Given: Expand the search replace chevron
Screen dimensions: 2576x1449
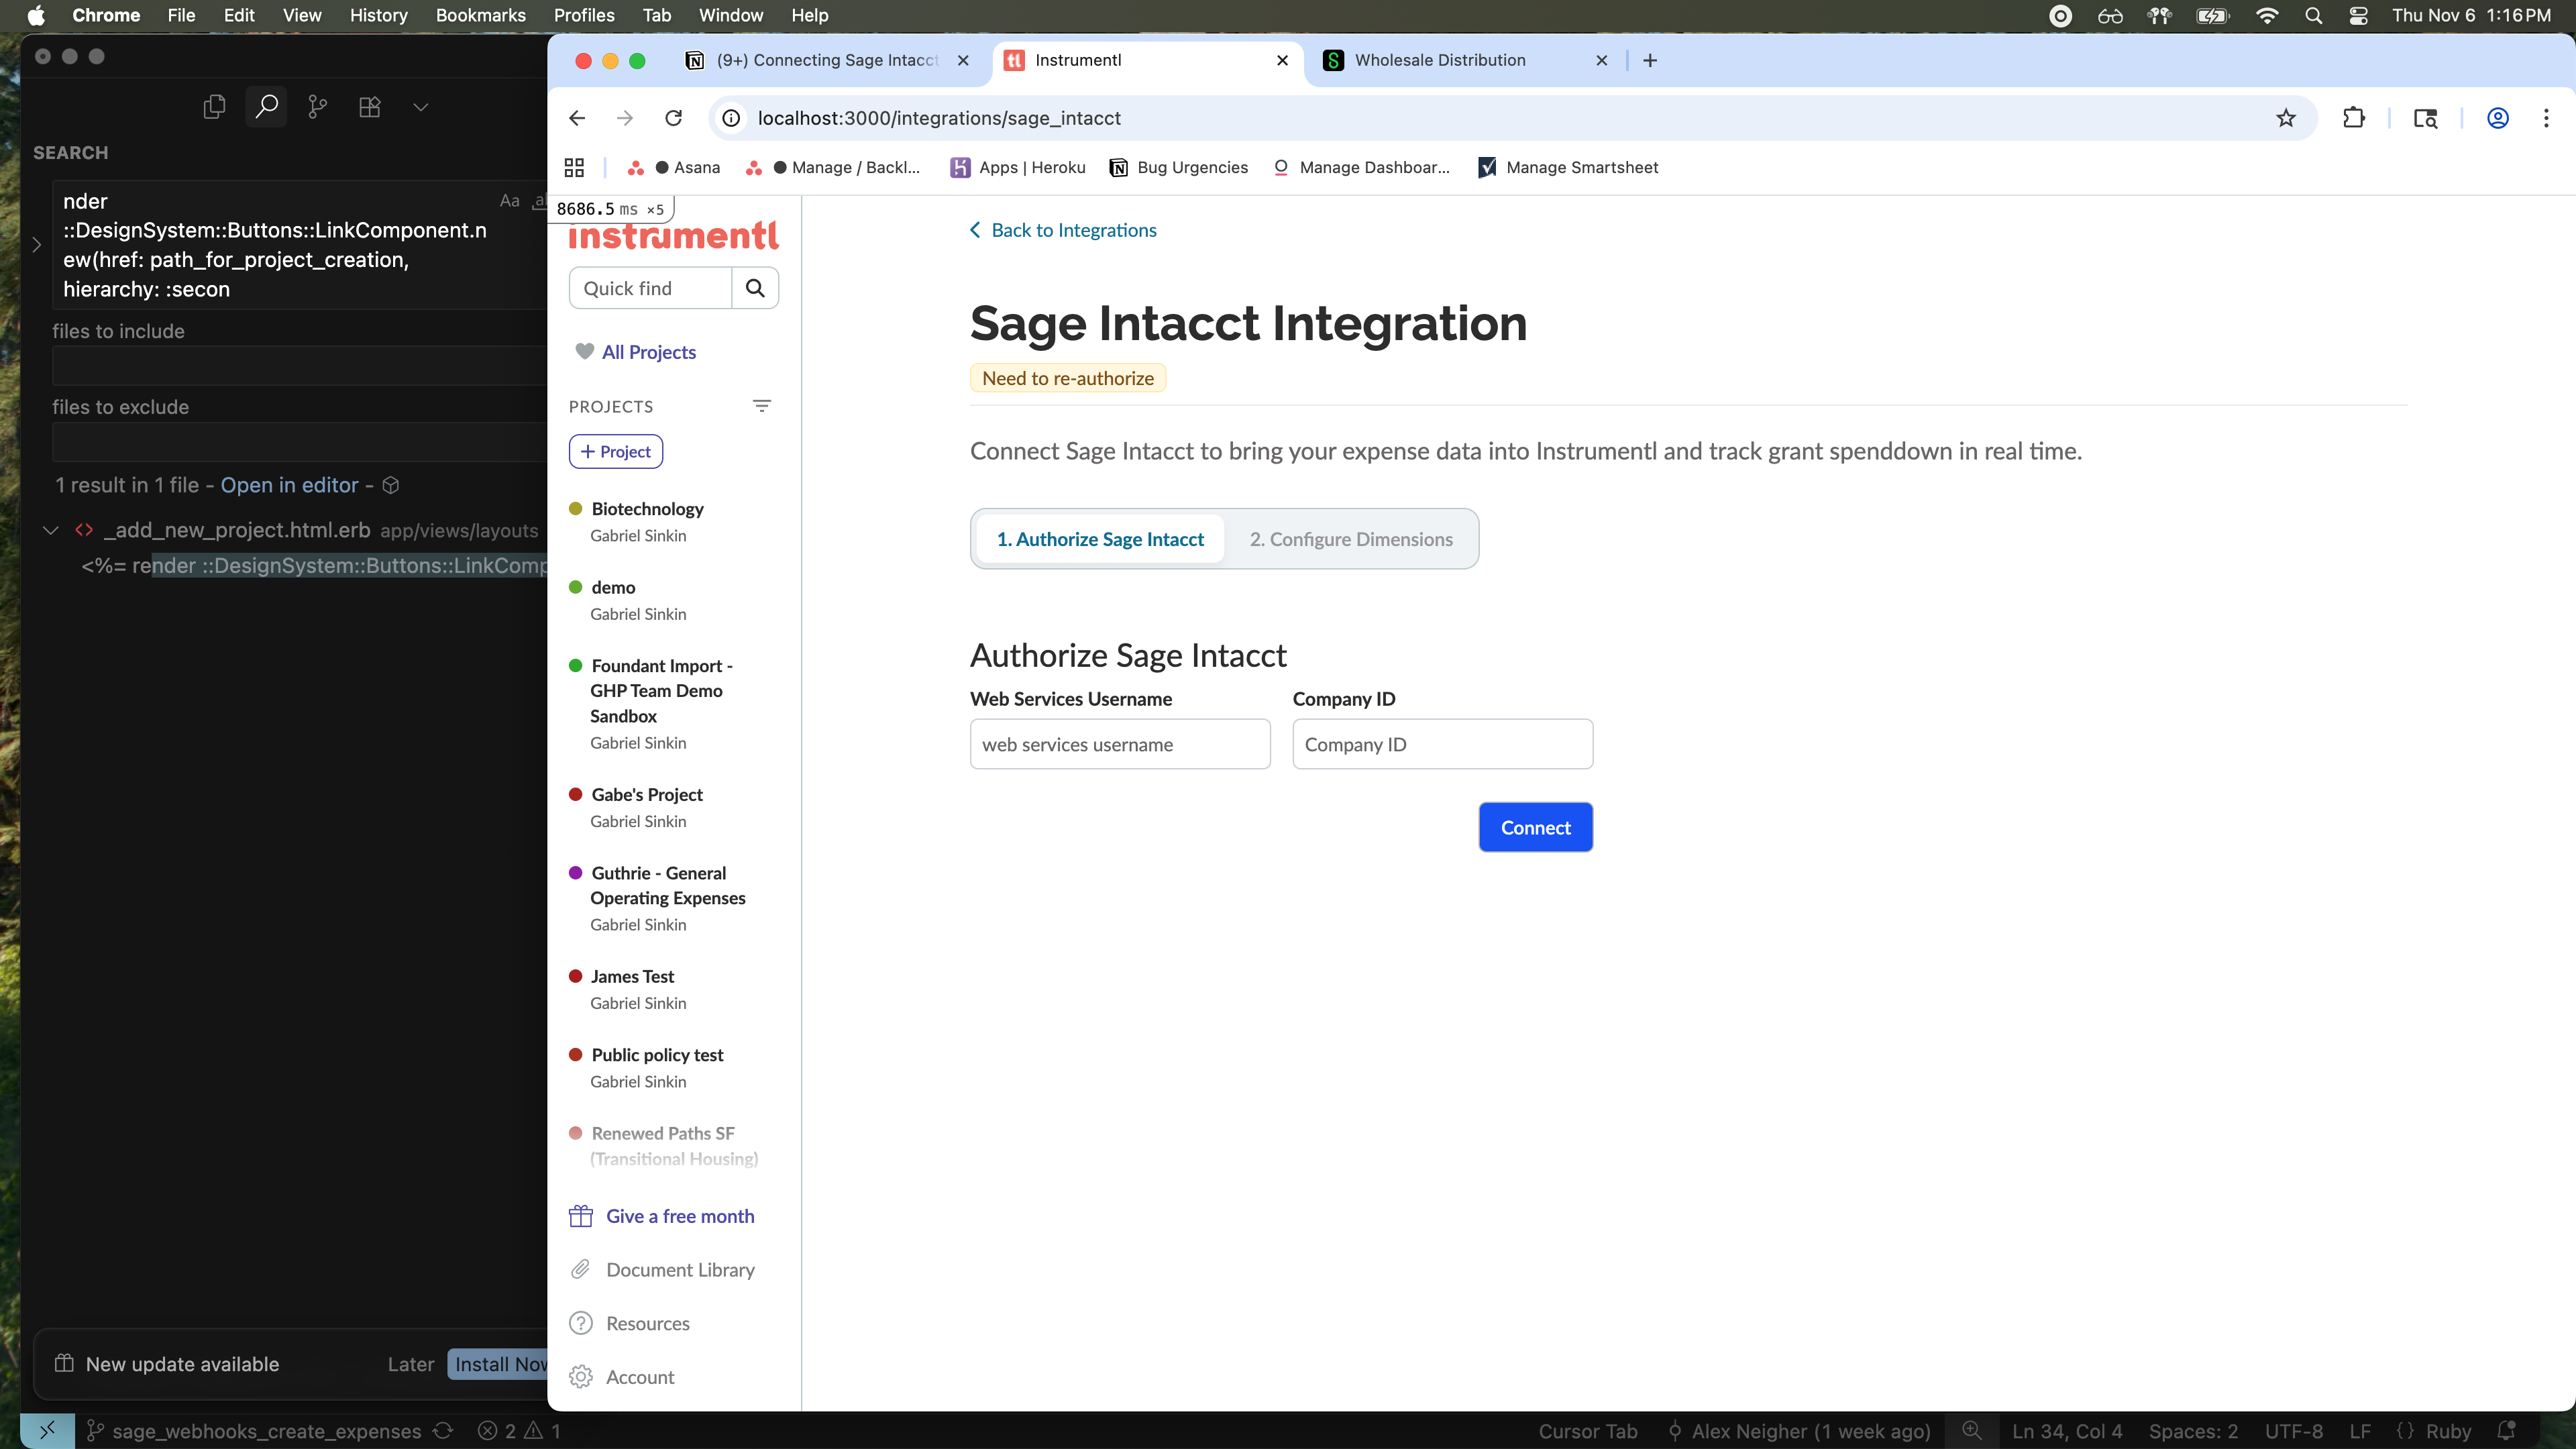Looking at the screenshot, I should pos(37,245).
